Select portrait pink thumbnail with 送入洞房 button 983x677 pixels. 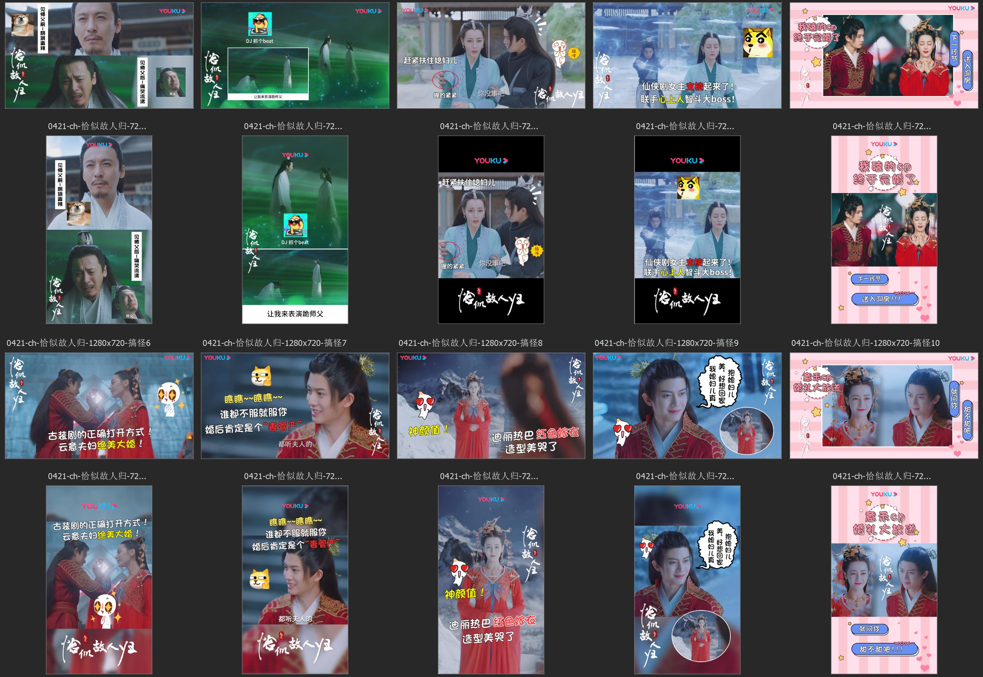click(x=884, y=229)
